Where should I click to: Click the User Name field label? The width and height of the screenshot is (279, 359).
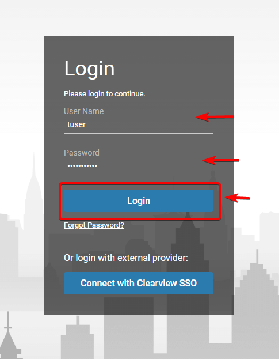click(83, 111)
